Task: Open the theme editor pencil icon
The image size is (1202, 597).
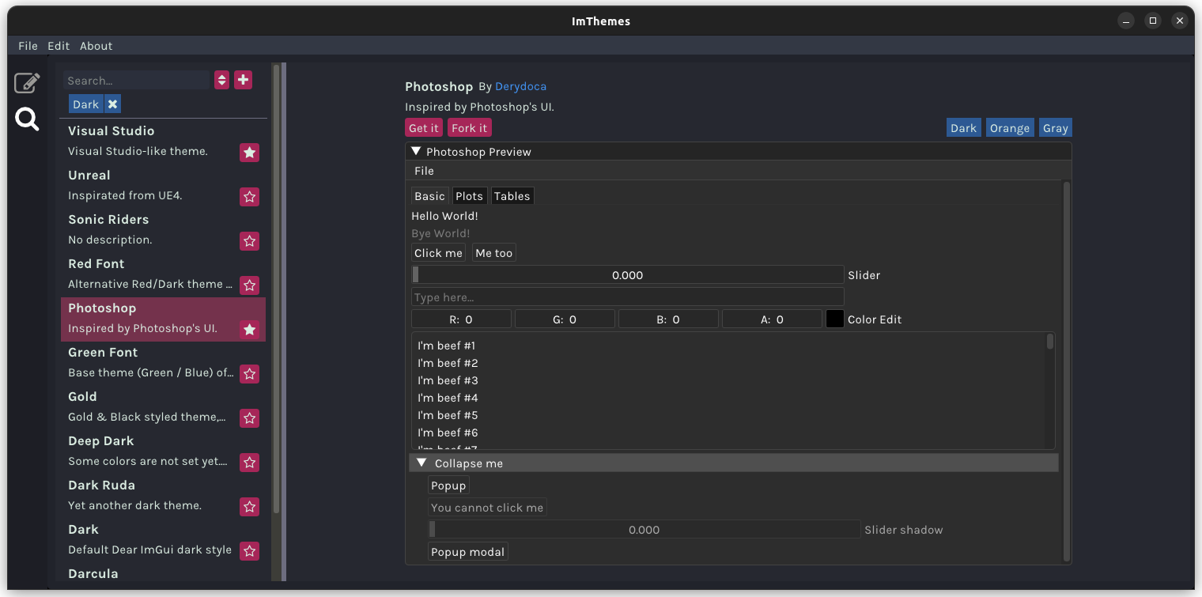Action: pyautogui.click(x=27, y=82)
